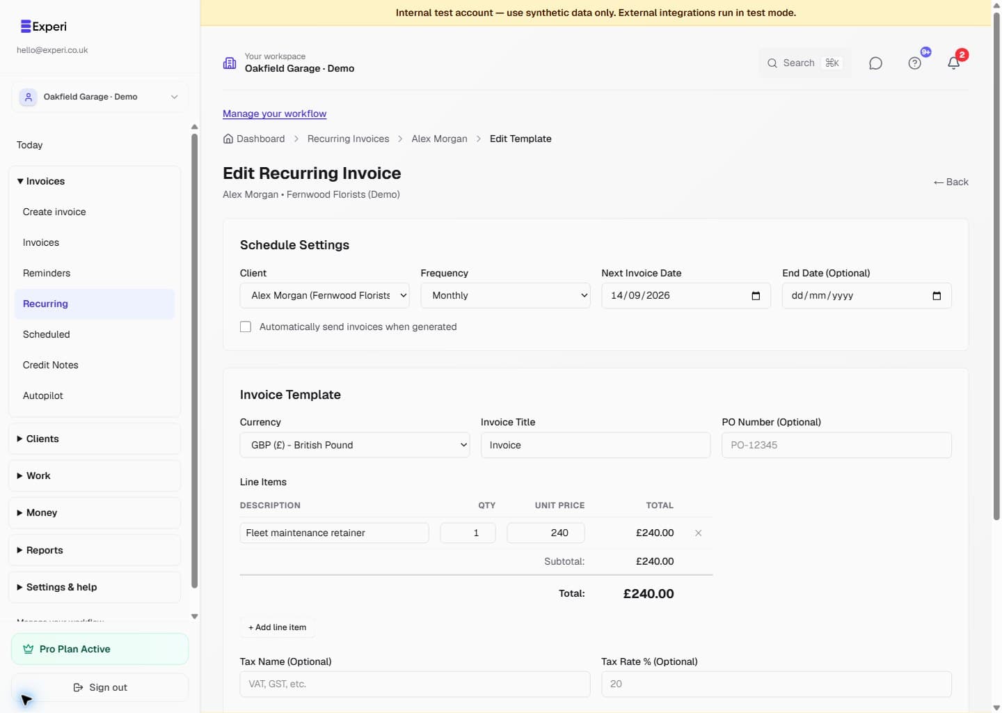The height and width of the screenshot is (713, 1002).
Task: Expand the Reports section
Action: pos(95,550)
